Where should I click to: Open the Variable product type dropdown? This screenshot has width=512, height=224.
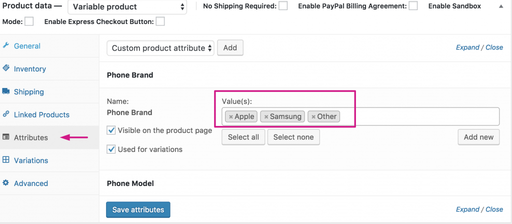click(127, 7)
